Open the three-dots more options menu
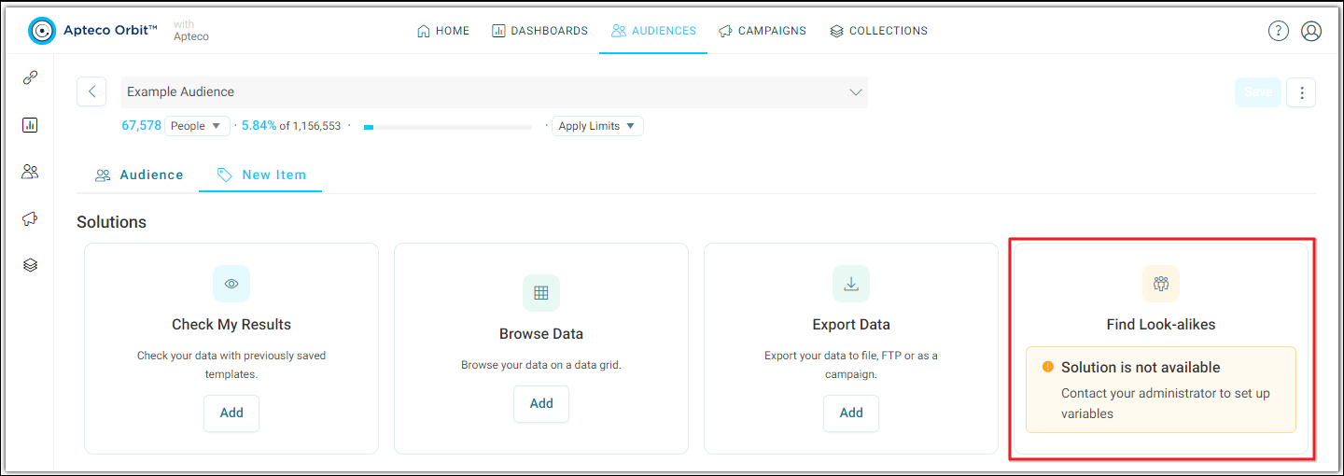1344x476 pixels. (x=1301, y=91)
